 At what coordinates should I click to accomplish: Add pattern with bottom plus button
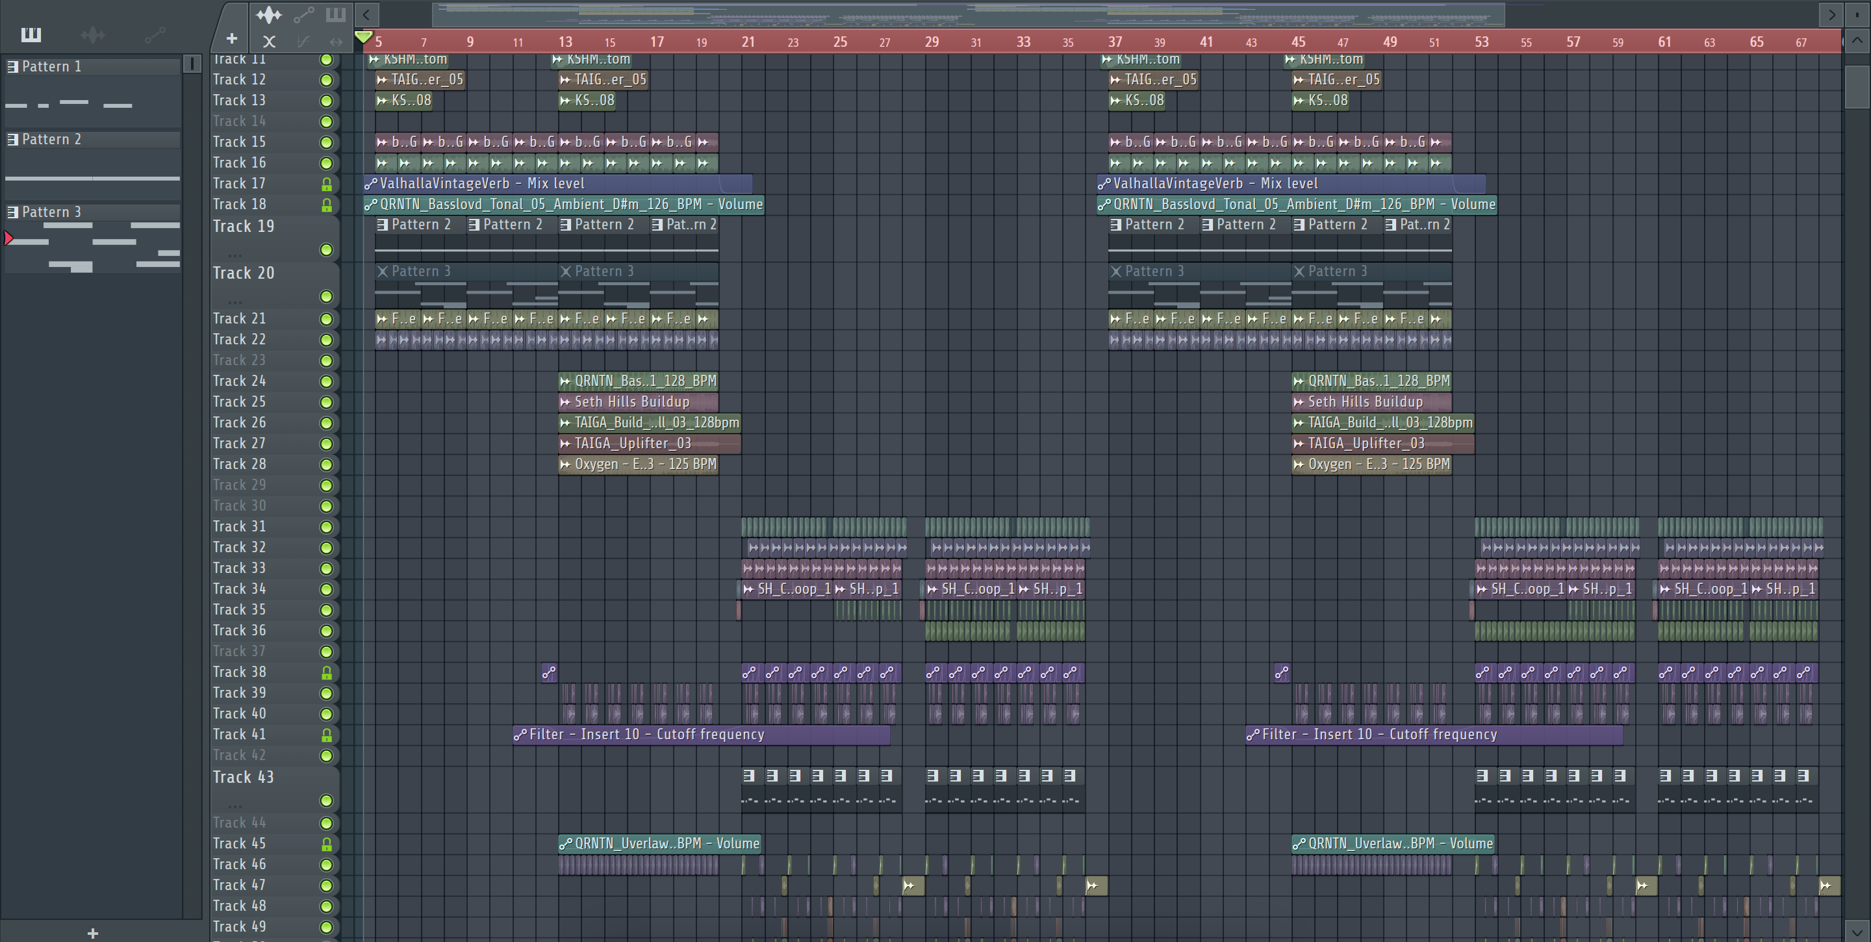92,932
